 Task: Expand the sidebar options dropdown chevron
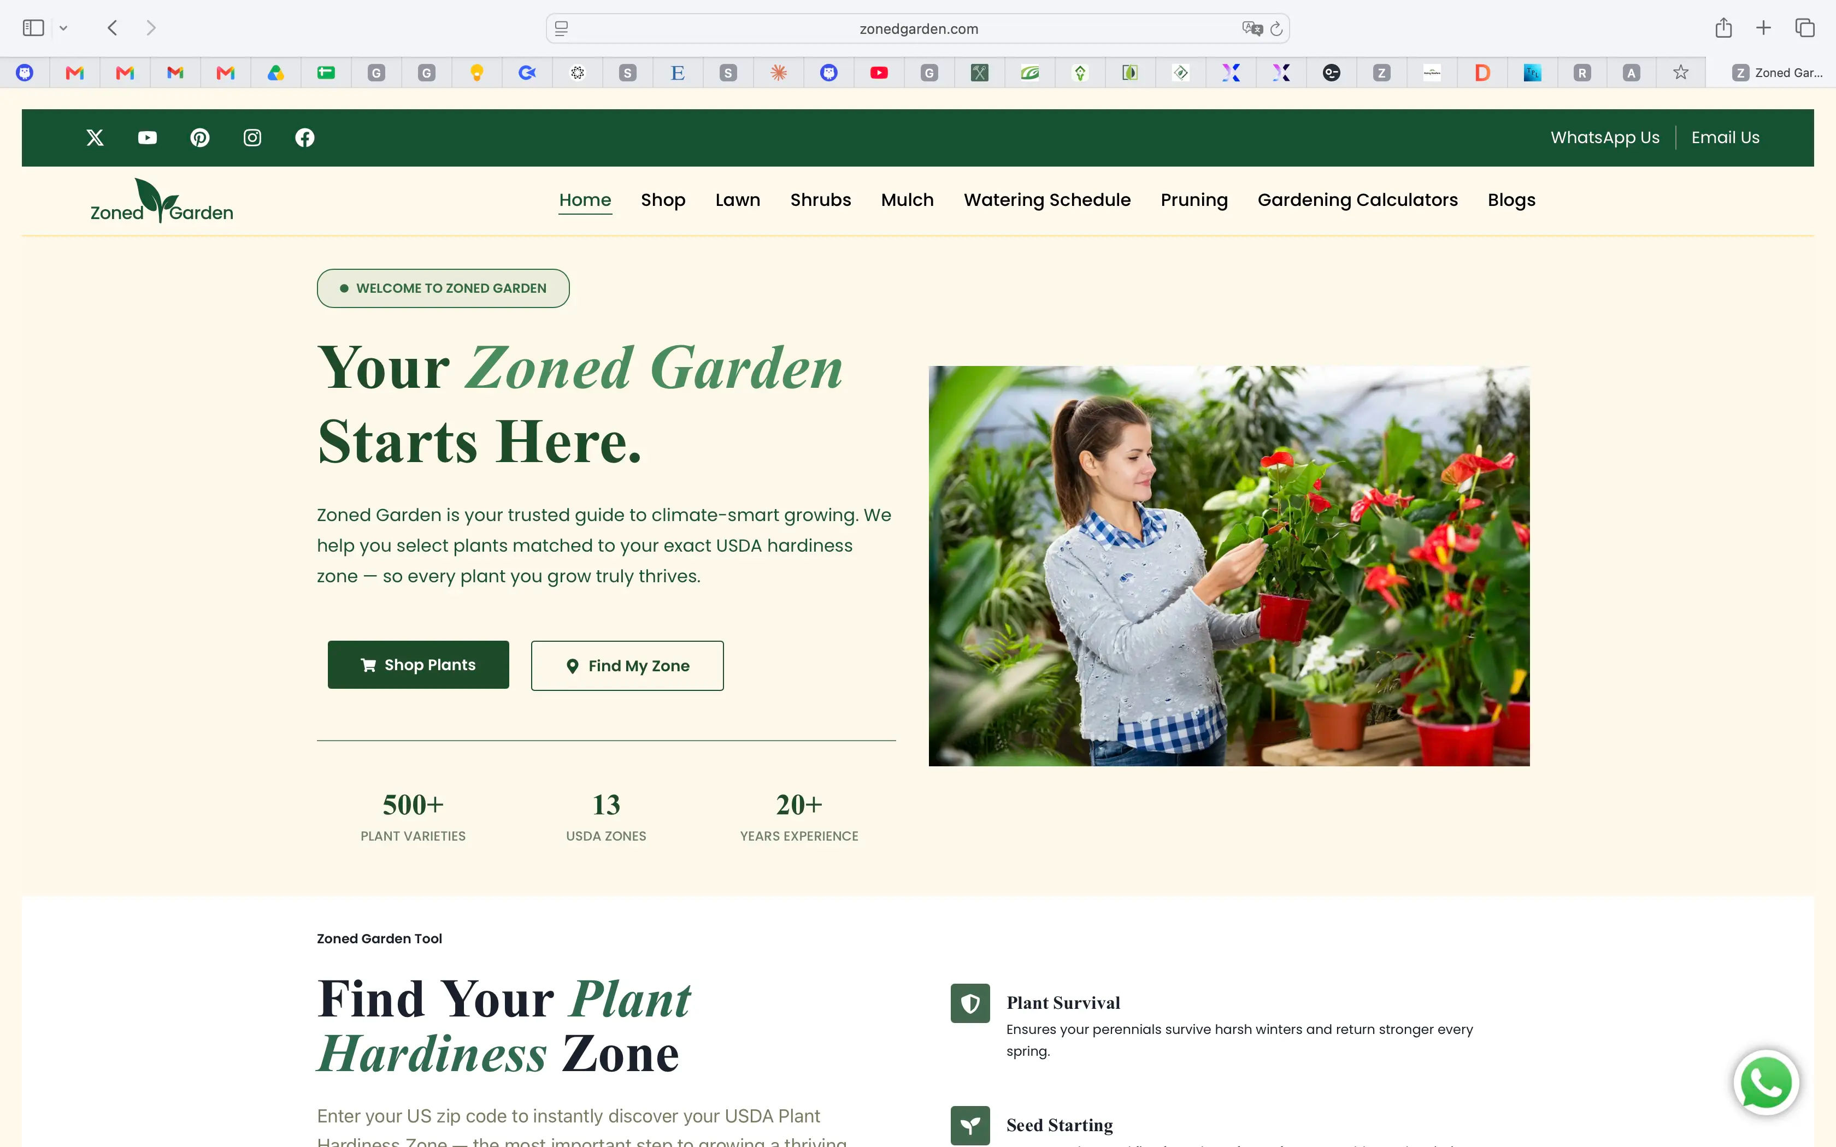click(64, 28)
